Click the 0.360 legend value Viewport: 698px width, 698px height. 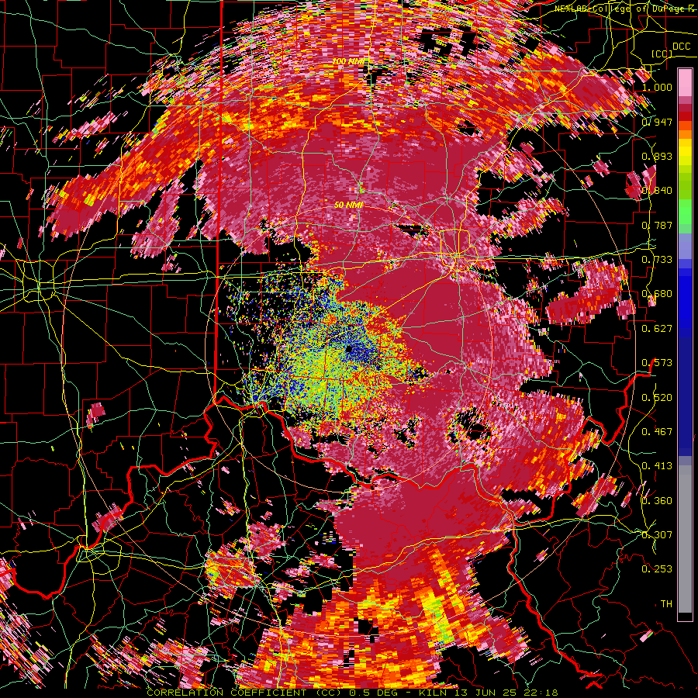pyautogui.click(x=657, y=501)
